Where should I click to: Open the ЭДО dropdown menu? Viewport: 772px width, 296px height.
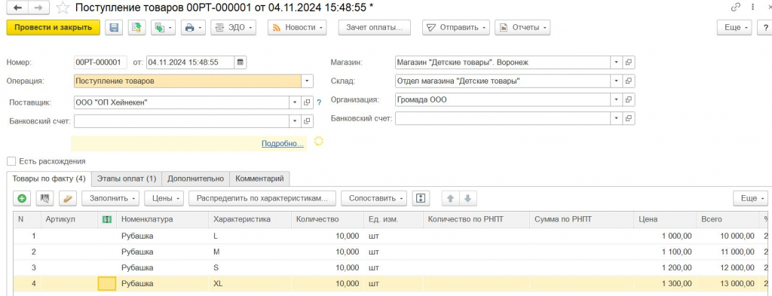tap(234, 28)
